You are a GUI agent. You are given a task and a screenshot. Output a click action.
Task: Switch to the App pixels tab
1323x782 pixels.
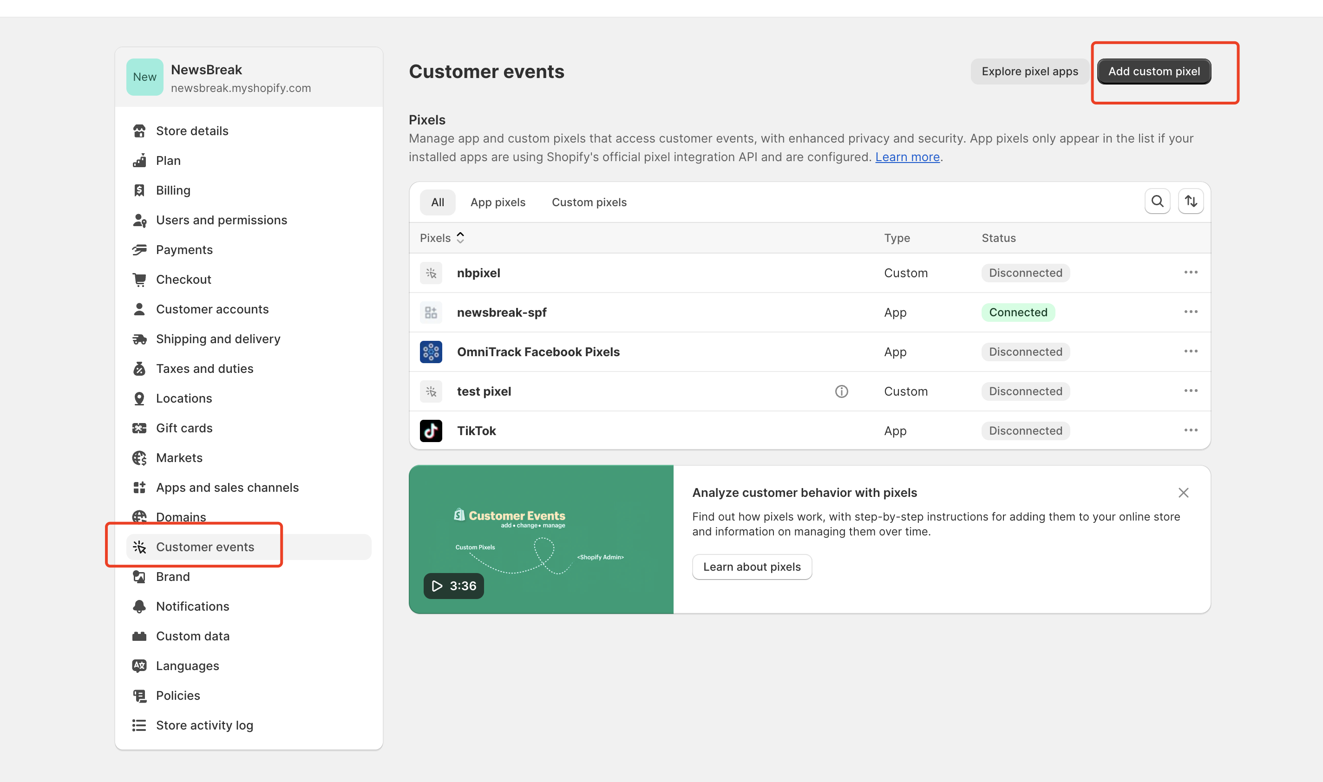pos(498,202)
